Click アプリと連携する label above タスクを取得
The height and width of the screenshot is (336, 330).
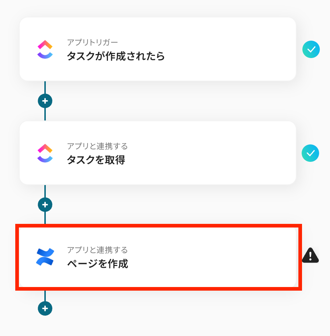[97, 146]
